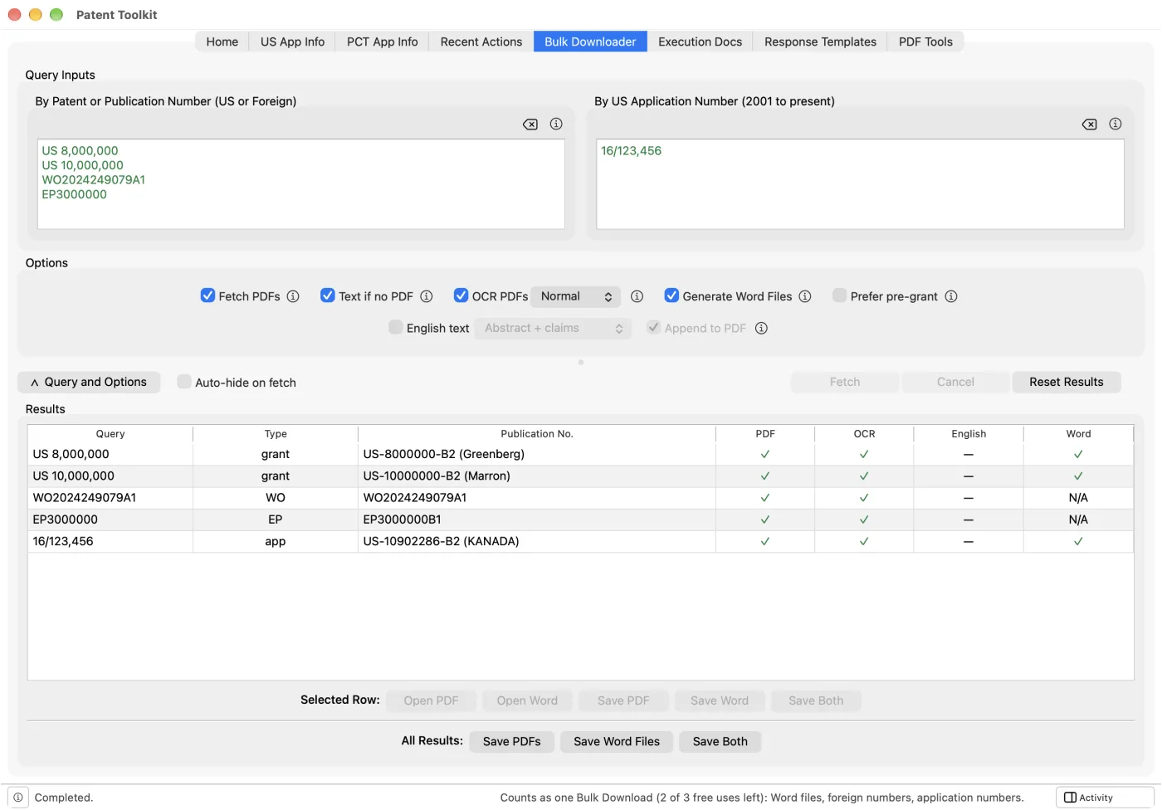Image resolution: width=1162 pixels, height=810 pixels.
Task: Click Open PDF for selected row
Action: point(431,700)
